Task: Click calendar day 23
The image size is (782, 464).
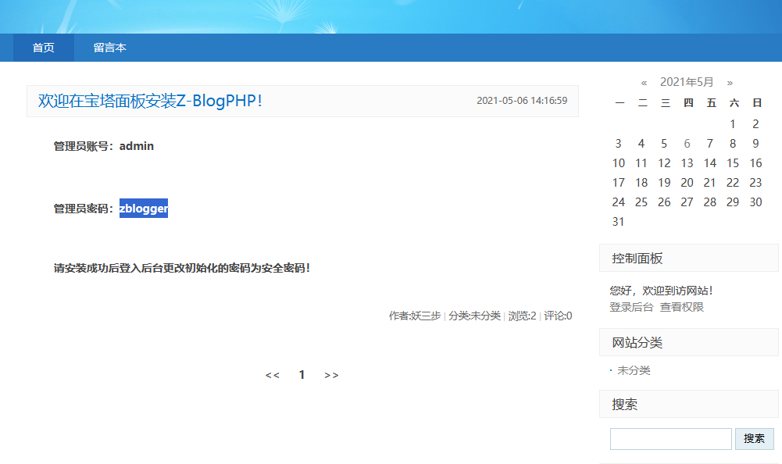Action: (x=755, y=183)
